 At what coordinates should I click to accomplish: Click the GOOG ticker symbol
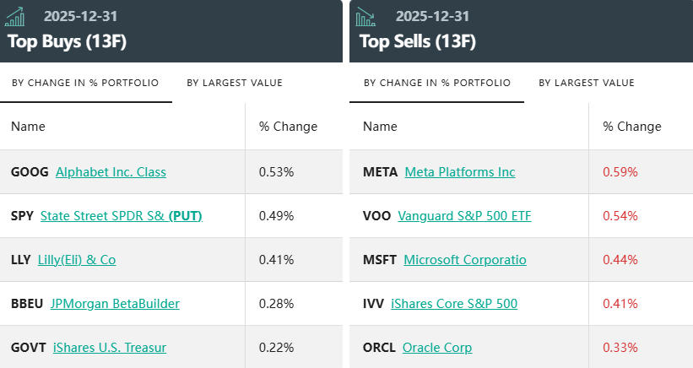(30, 172)
